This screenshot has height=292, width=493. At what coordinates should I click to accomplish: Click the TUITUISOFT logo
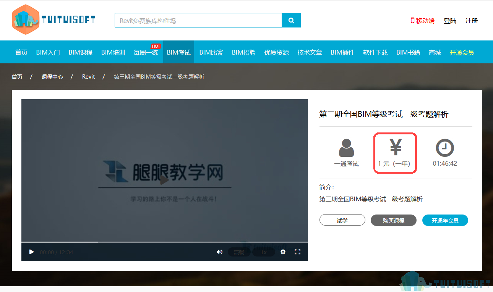pos(54,20)
